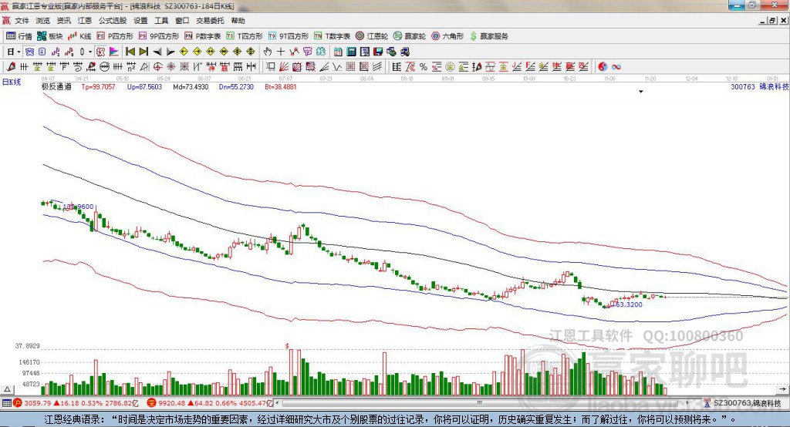Click the small black triangle chart marker
Viewport: 790px width, 427px height.
pyautogui.click(x=641, y=92)
